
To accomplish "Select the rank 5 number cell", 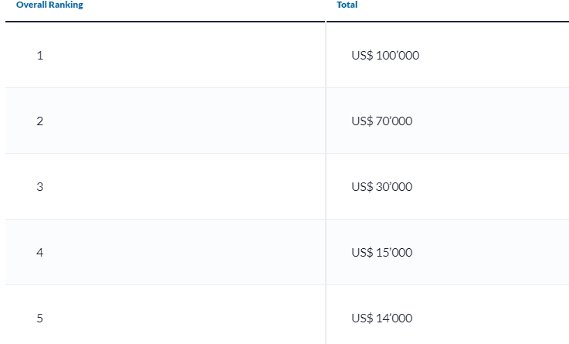I will pos(39,318).
